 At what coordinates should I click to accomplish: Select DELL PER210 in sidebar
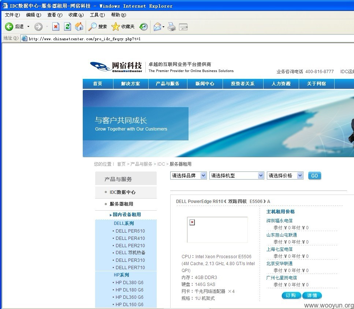tap(130, 246)
